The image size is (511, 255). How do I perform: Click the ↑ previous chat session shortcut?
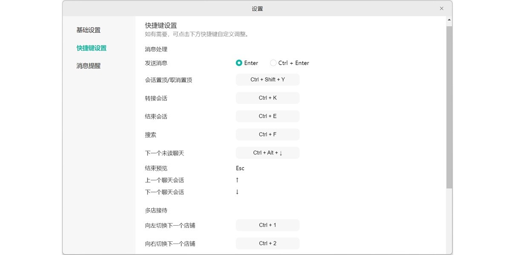237,180
